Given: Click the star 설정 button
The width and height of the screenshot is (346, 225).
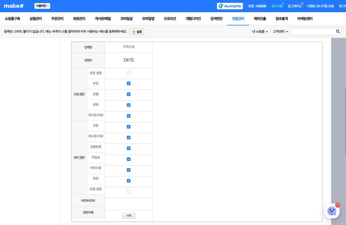Looking at the screenshot, I should [137, 32].
